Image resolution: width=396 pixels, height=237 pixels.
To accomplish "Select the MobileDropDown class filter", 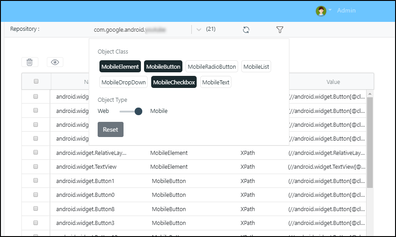I will click(x=124, y=82).
